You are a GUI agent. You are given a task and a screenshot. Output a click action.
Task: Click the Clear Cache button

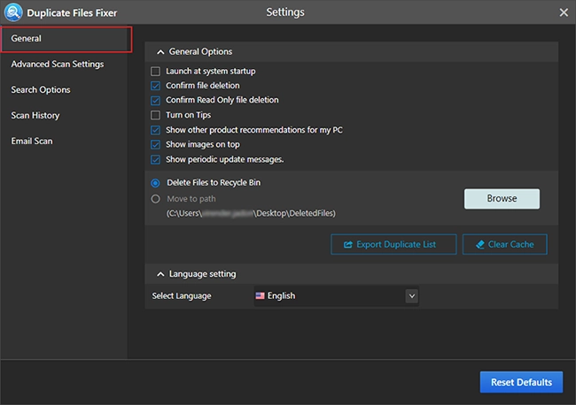click(505, 244)
